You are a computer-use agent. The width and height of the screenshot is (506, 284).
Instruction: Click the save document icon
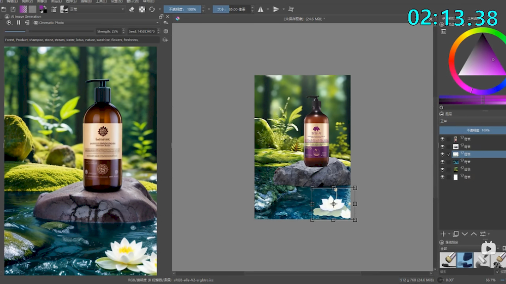coord(13,9)
